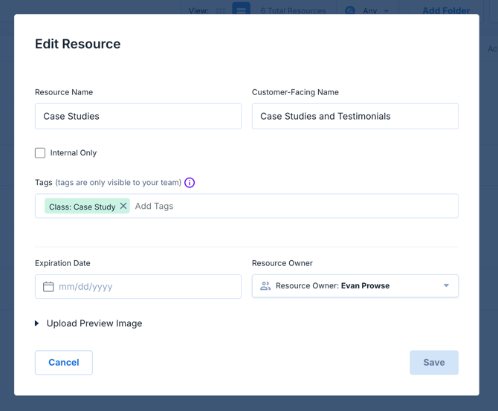Select the list view icon

coord(241,10)
